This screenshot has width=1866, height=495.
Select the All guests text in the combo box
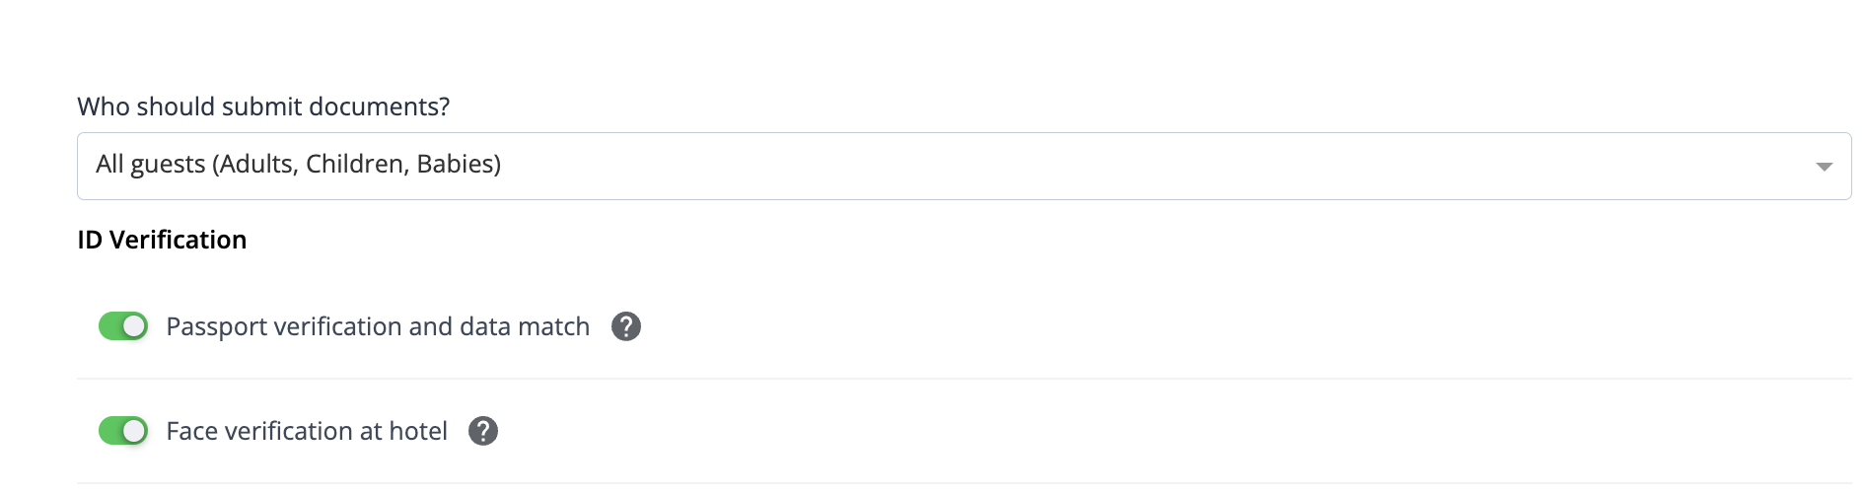point(298,164)
